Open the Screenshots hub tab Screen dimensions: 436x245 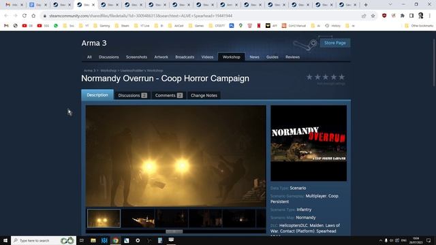(136, 57)
